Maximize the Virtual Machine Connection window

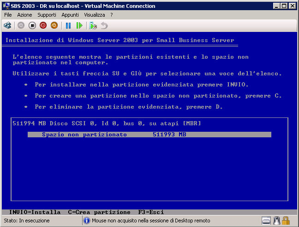[284, 6]
